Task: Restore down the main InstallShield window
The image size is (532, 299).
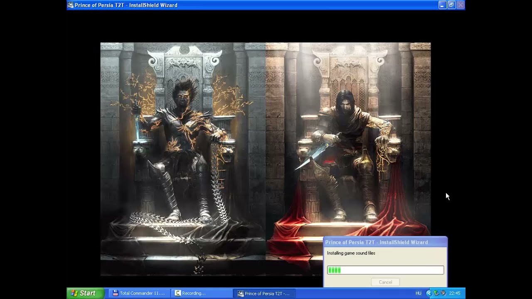Action: (451, 5)
